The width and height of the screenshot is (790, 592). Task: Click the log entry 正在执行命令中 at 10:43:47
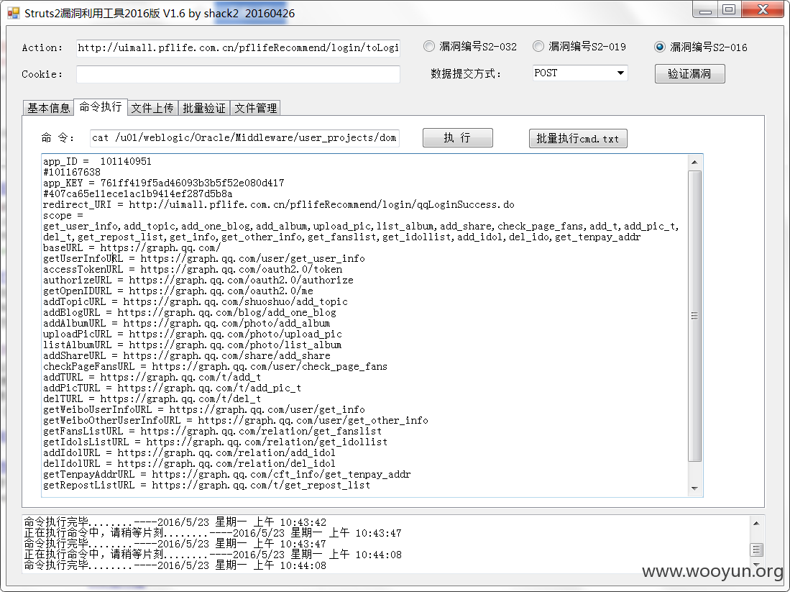pos(213,533)
